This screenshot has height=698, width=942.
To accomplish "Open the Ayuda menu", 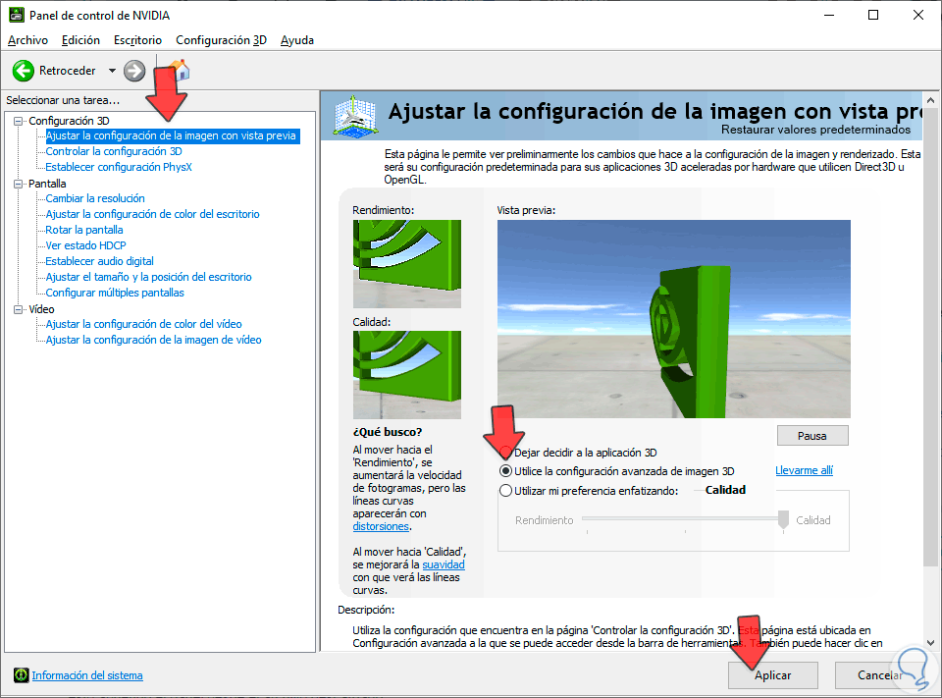I will pyautogui.click(x=296, y=40).
